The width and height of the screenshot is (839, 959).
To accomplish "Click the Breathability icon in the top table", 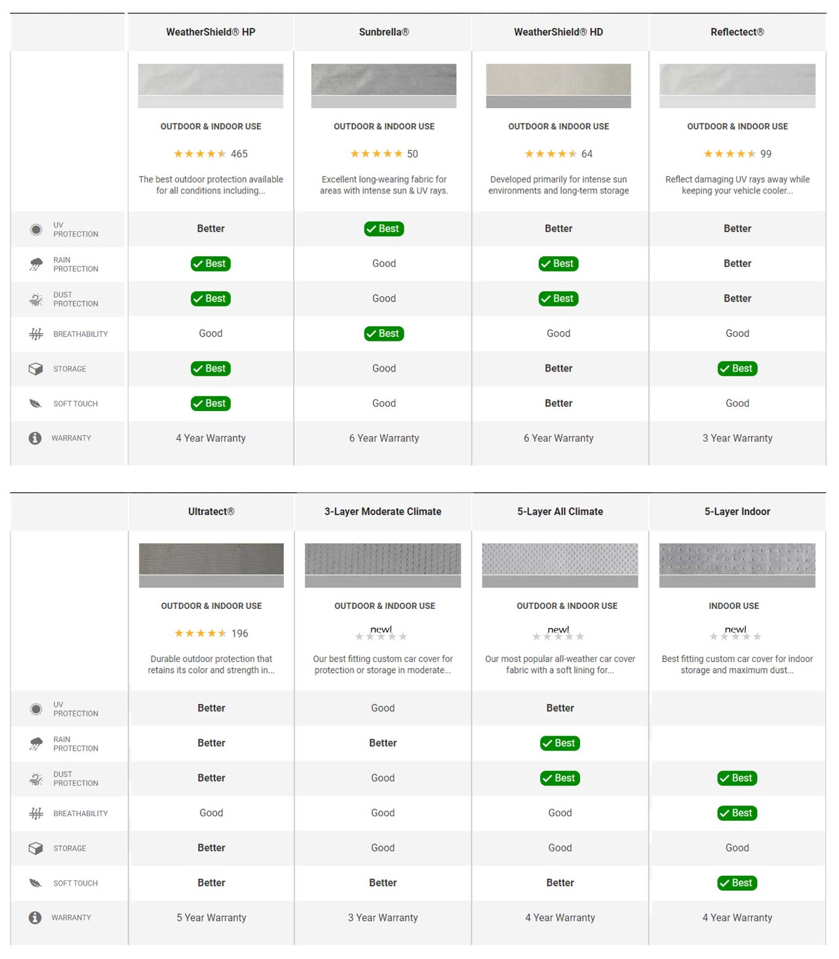I will point(36,334).
